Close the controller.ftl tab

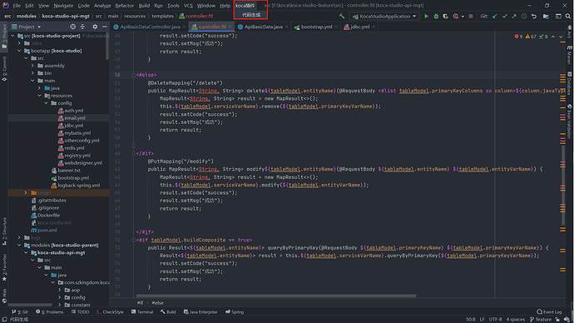coord(230,27)
